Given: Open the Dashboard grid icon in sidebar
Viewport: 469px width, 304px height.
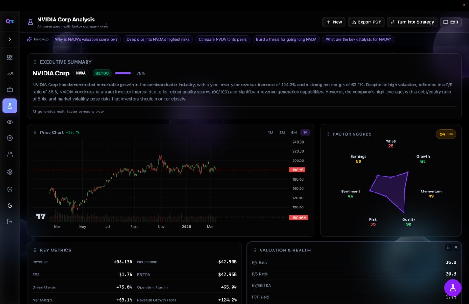Looking at the screenshot, I should (10, 57).
